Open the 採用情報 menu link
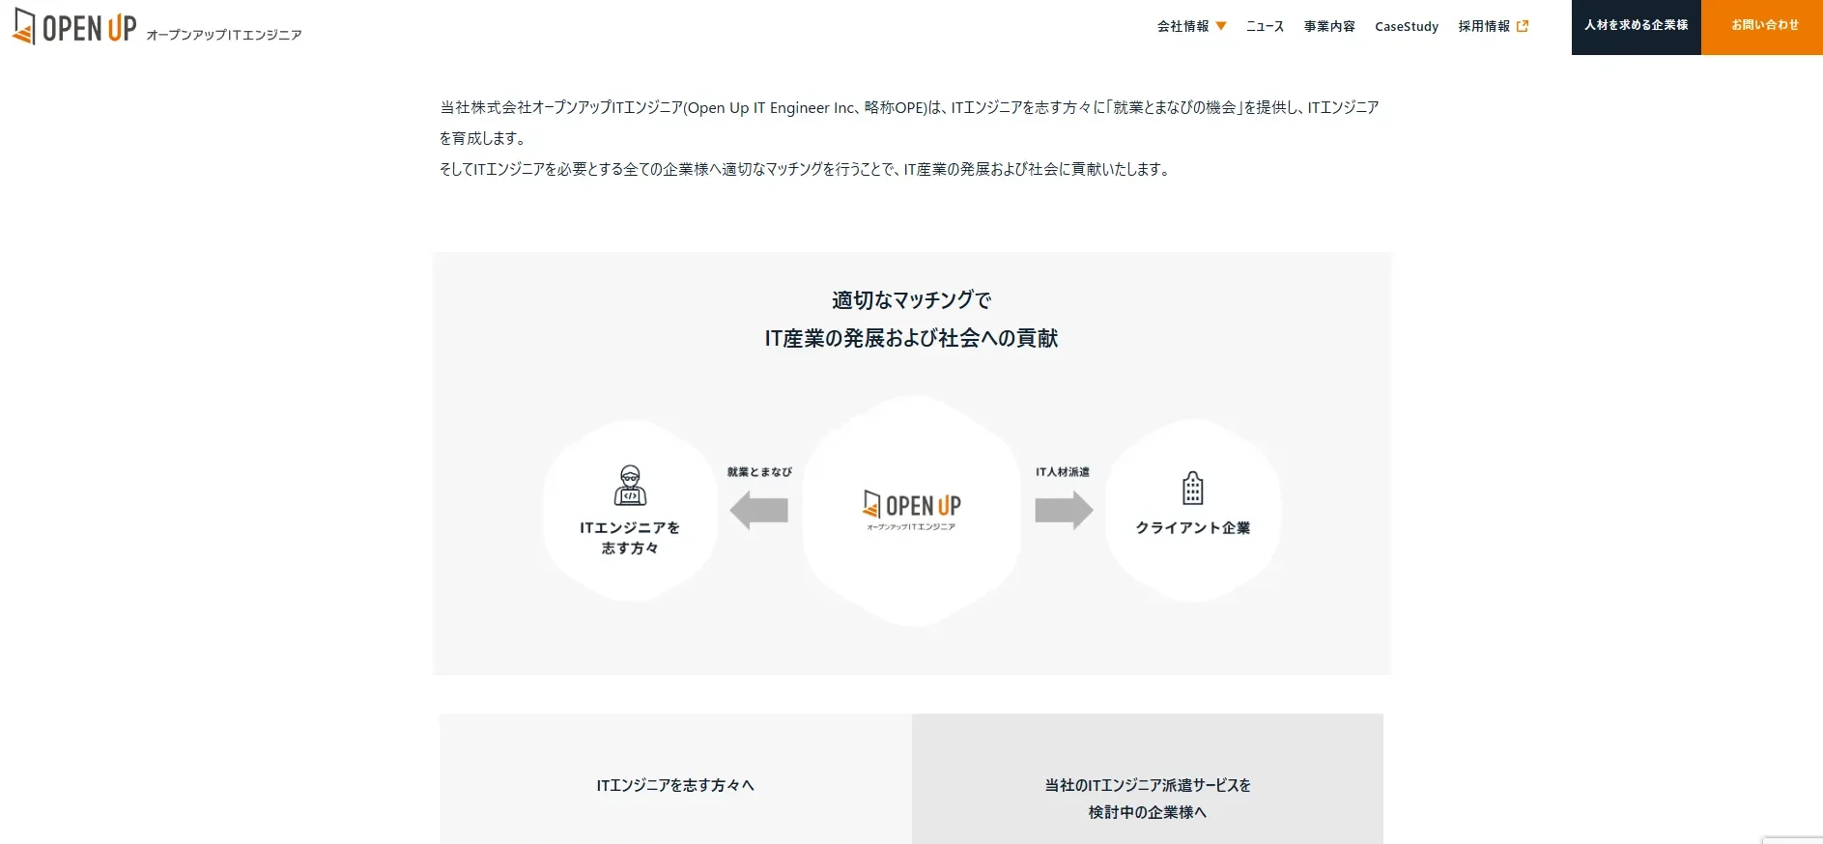Image resolution: width=1823 pixels, height=844 pixels. coord(1484,26)
